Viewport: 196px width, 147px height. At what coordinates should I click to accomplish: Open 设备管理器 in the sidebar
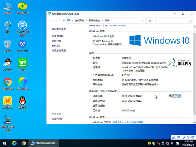coord(58,36)
